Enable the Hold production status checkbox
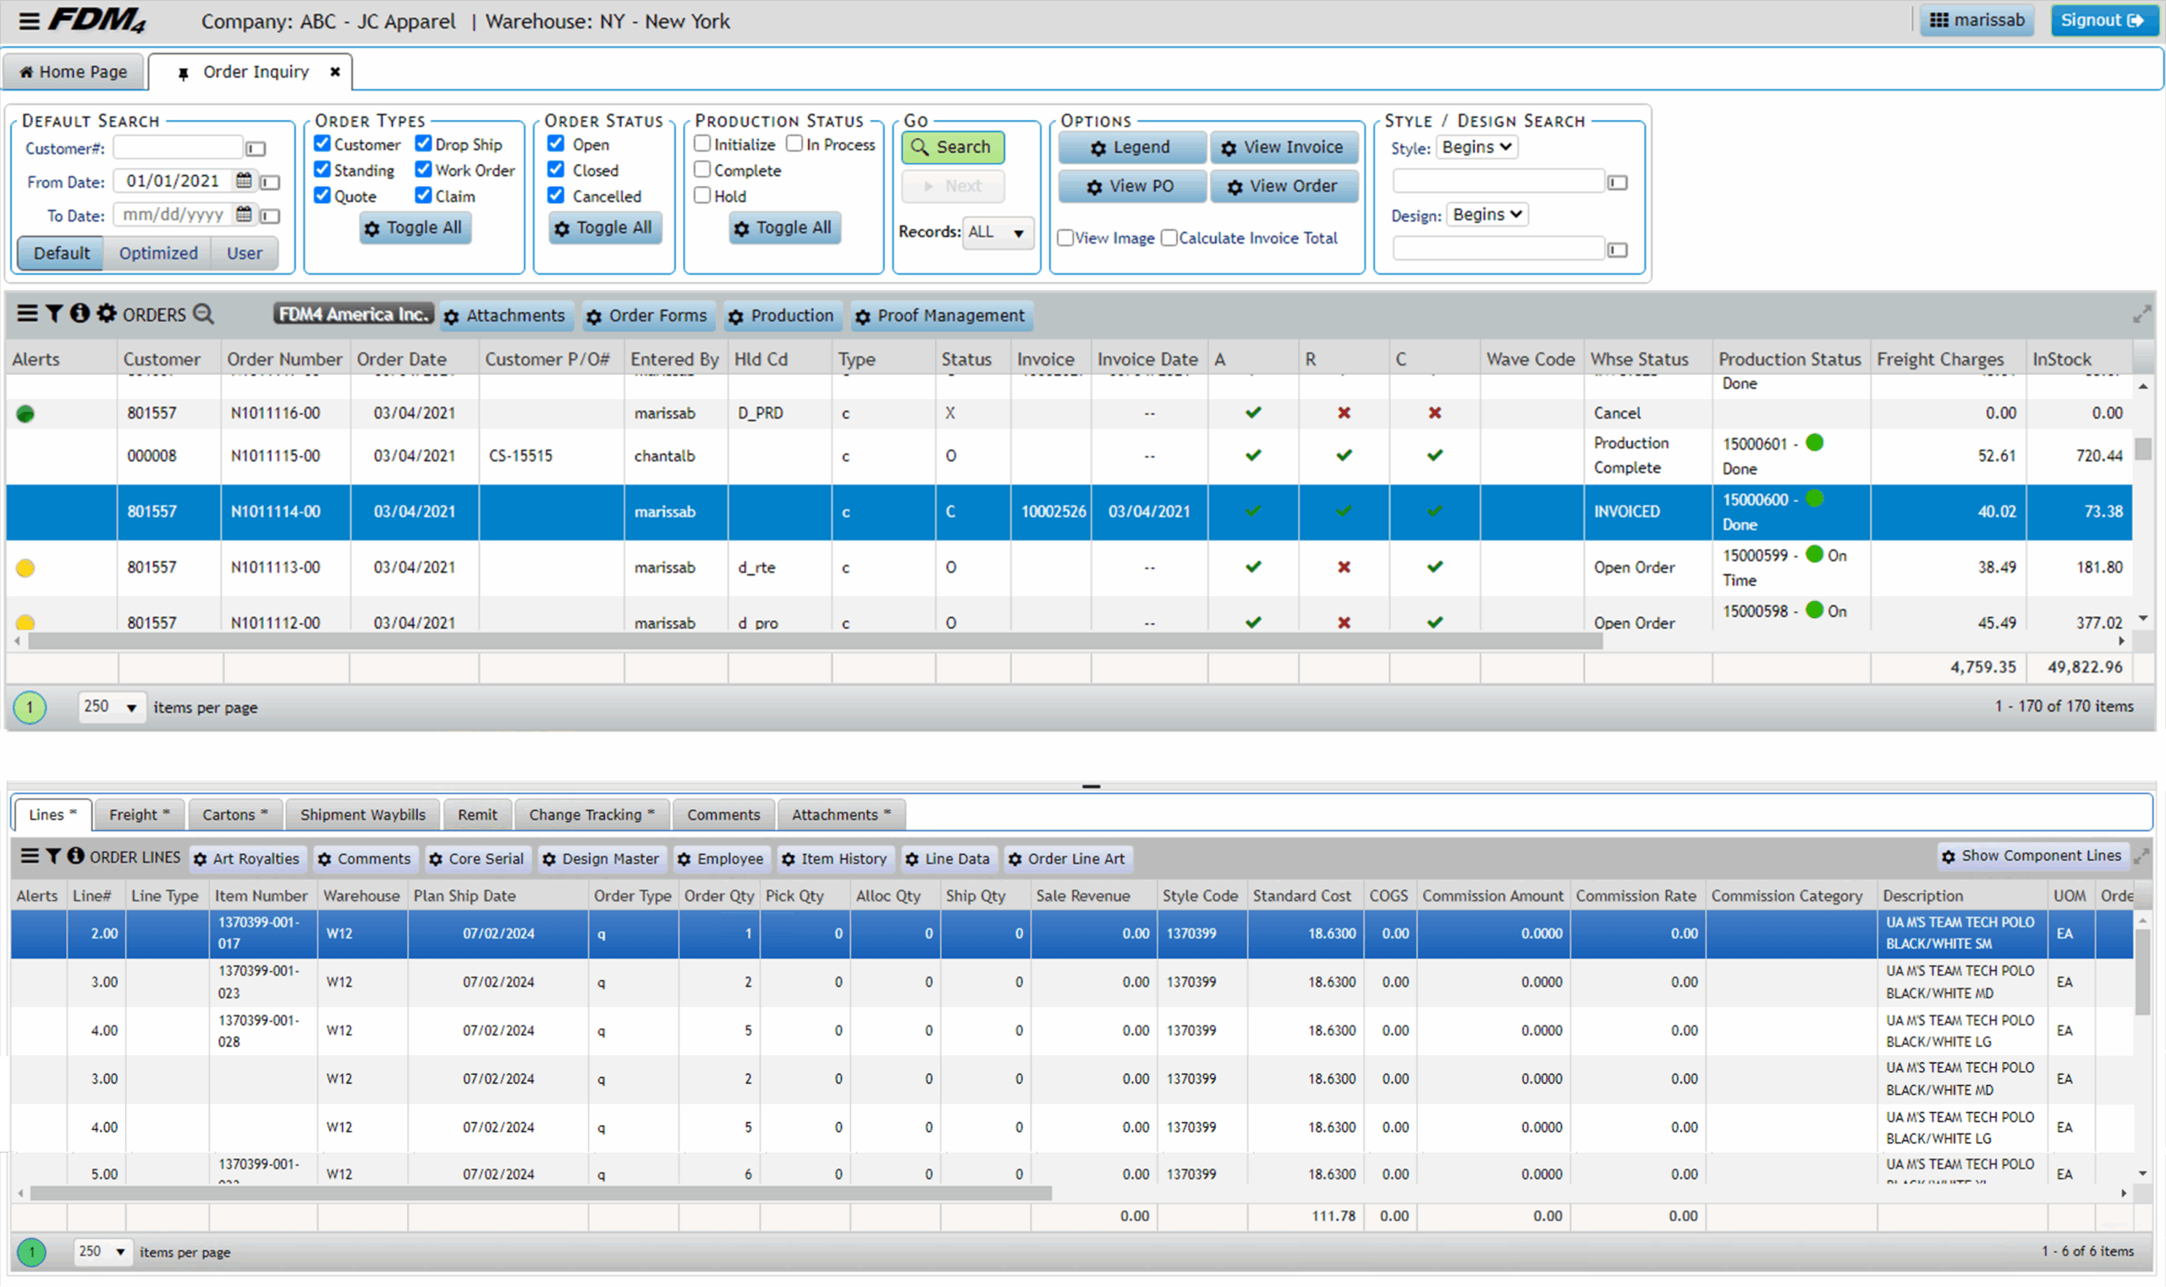2166x1287 pixels. [703, 196]
